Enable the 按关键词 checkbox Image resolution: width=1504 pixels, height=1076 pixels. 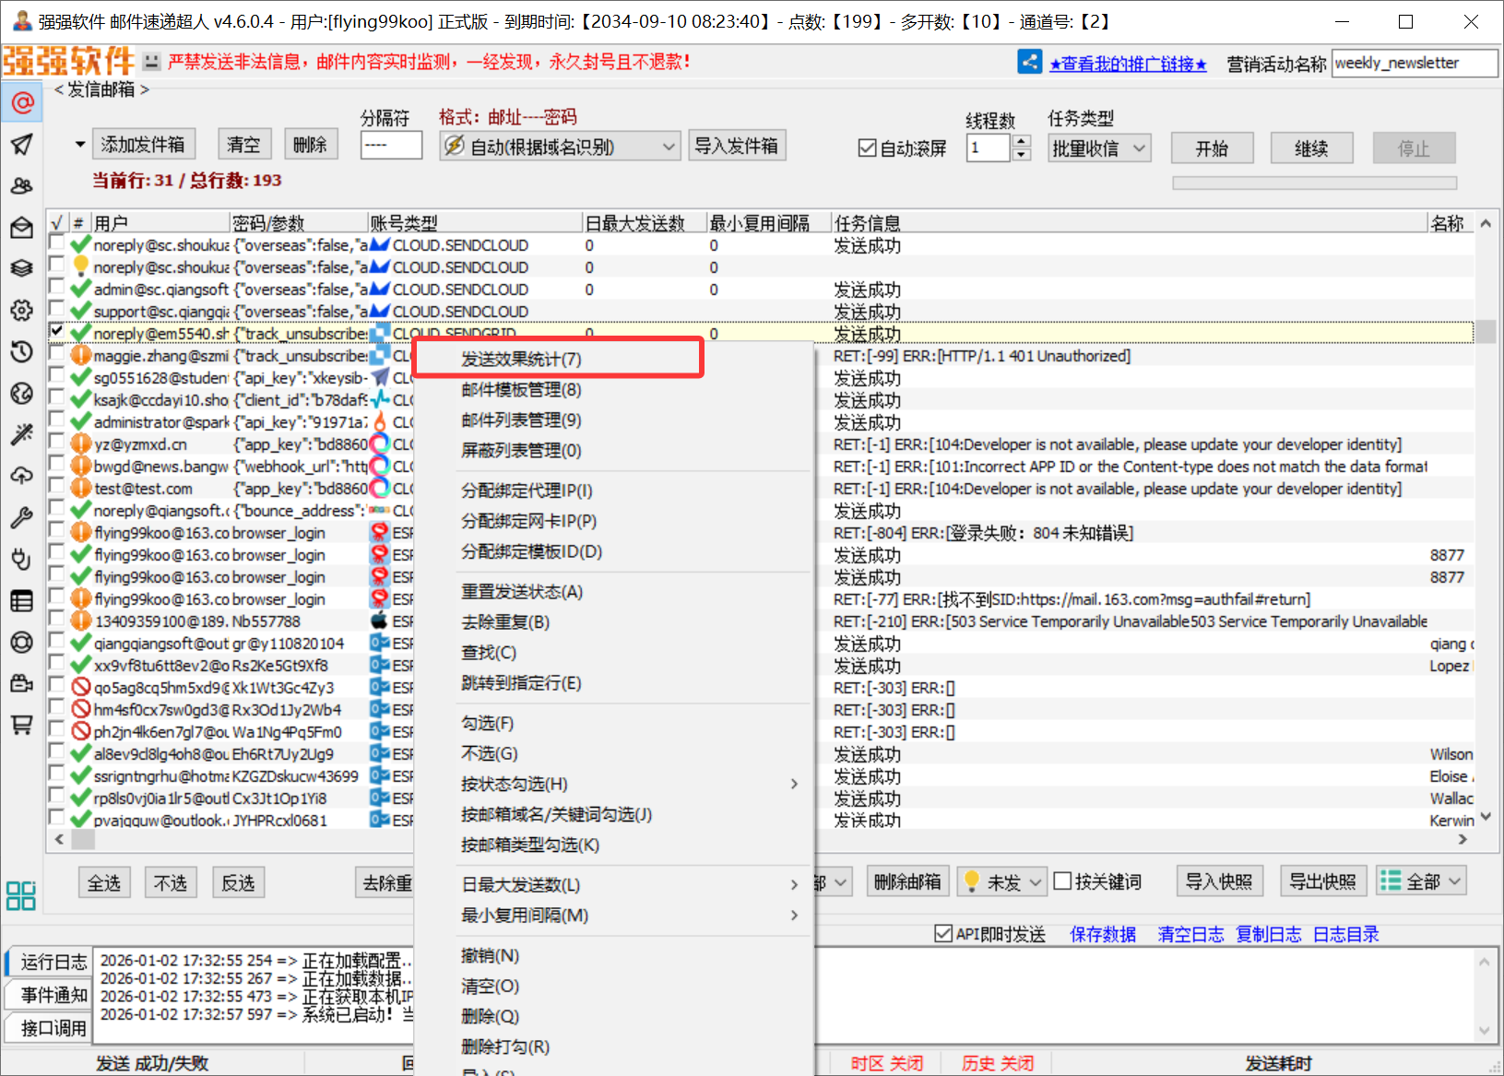coord(1062,881)
